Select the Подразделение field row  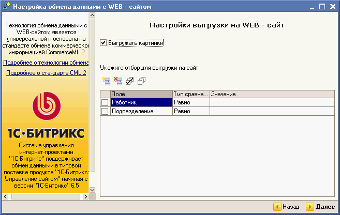tap(141, 111)
